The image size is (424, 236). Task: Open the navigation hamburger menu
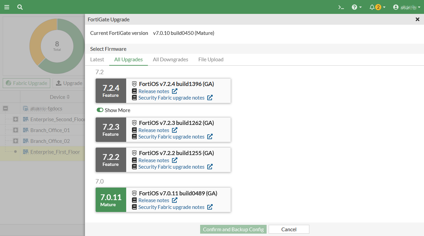tap(6, 7)
